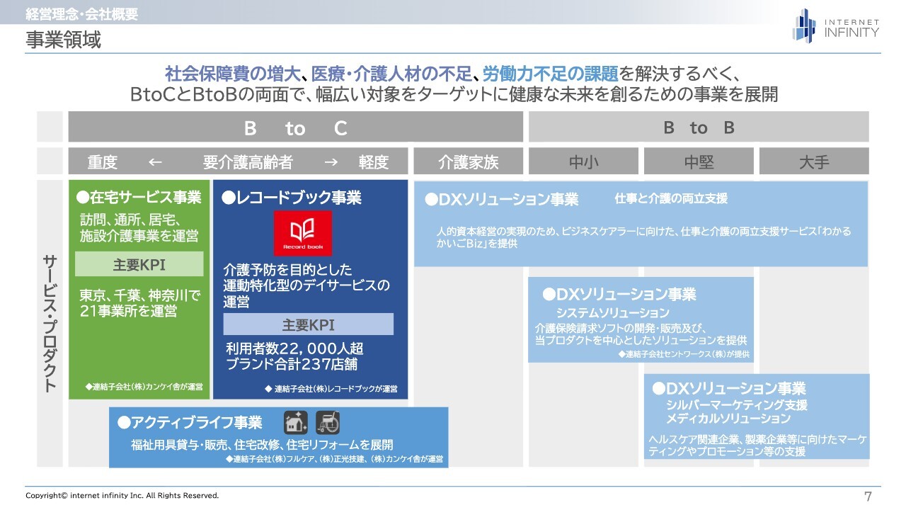
Task: Click the システムソリューション subtitle
Action: pyautogui.click(x=612, y=312)
